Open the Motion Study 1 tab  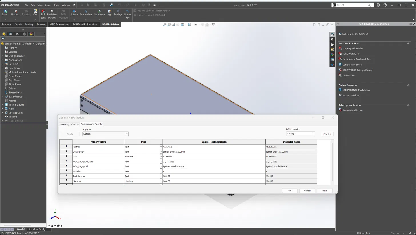38,230
